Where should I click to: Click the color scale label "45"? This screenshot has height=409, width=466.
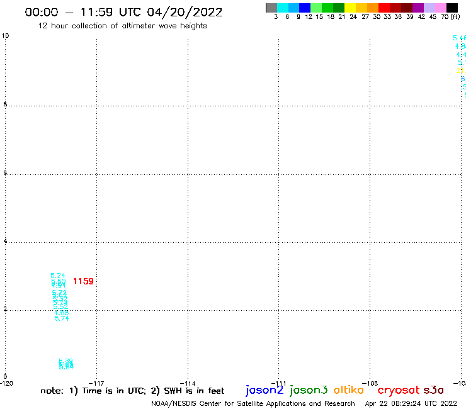click(433, 16)
